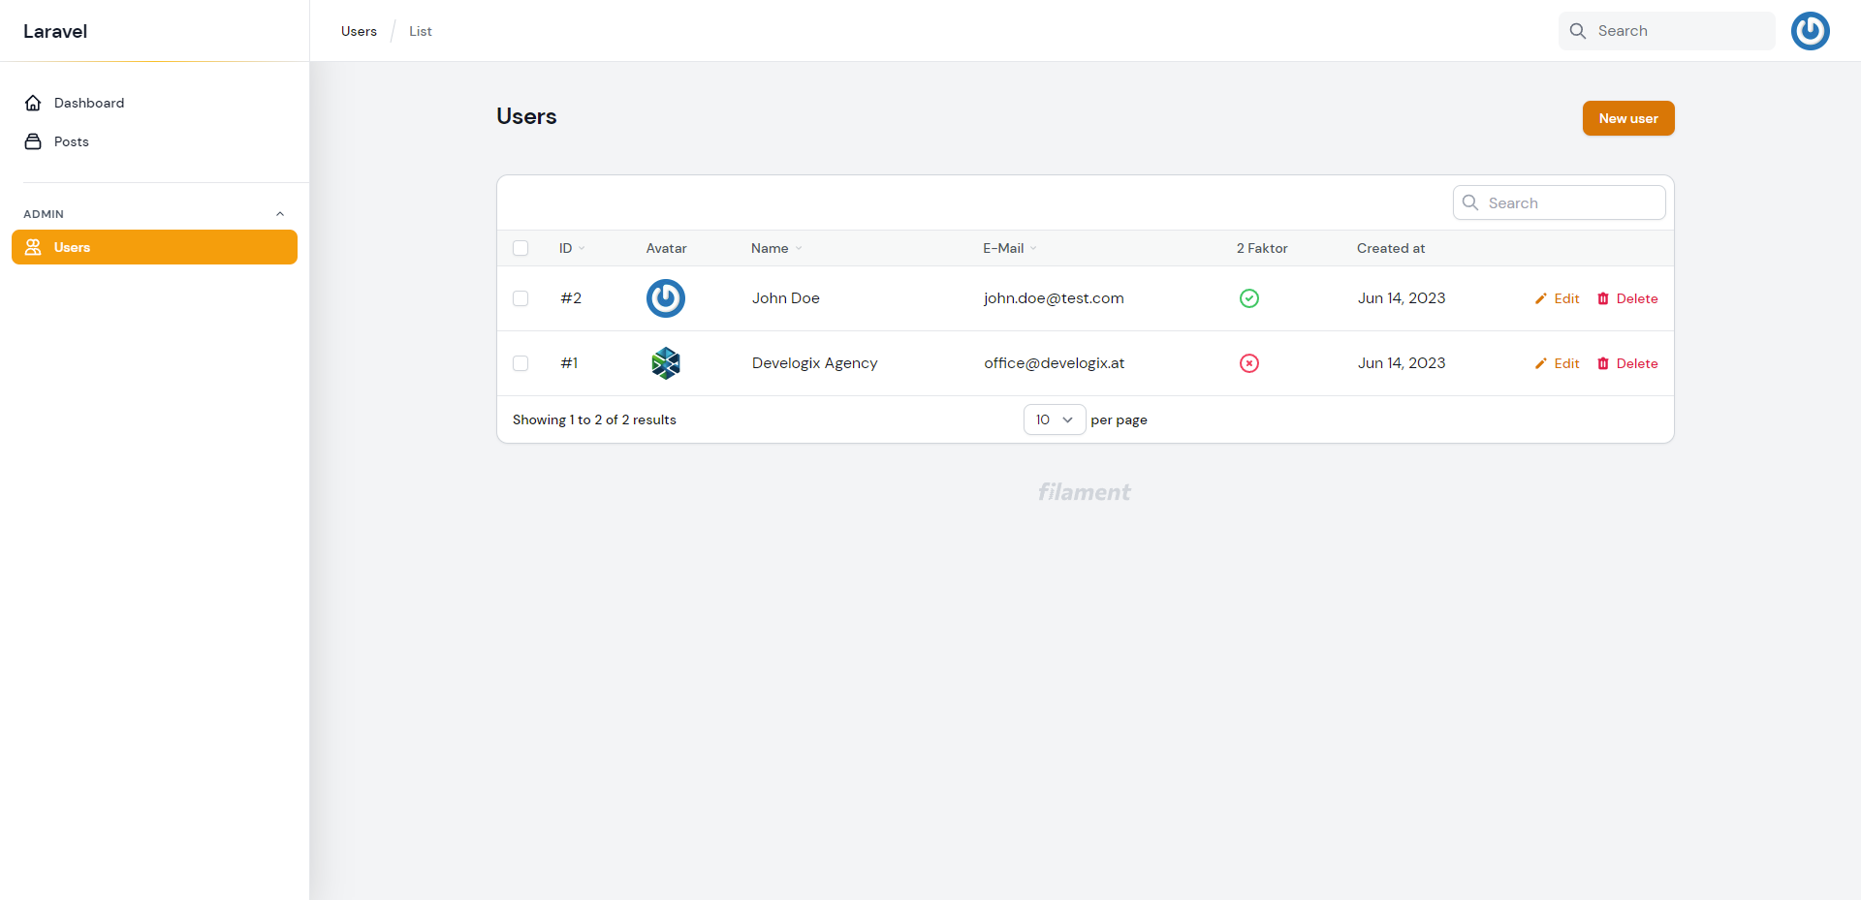Viewport: 1861px width, 900px height.
Task: Click the pencil icon for Develogix Agency
Action: pos(1541,363)
